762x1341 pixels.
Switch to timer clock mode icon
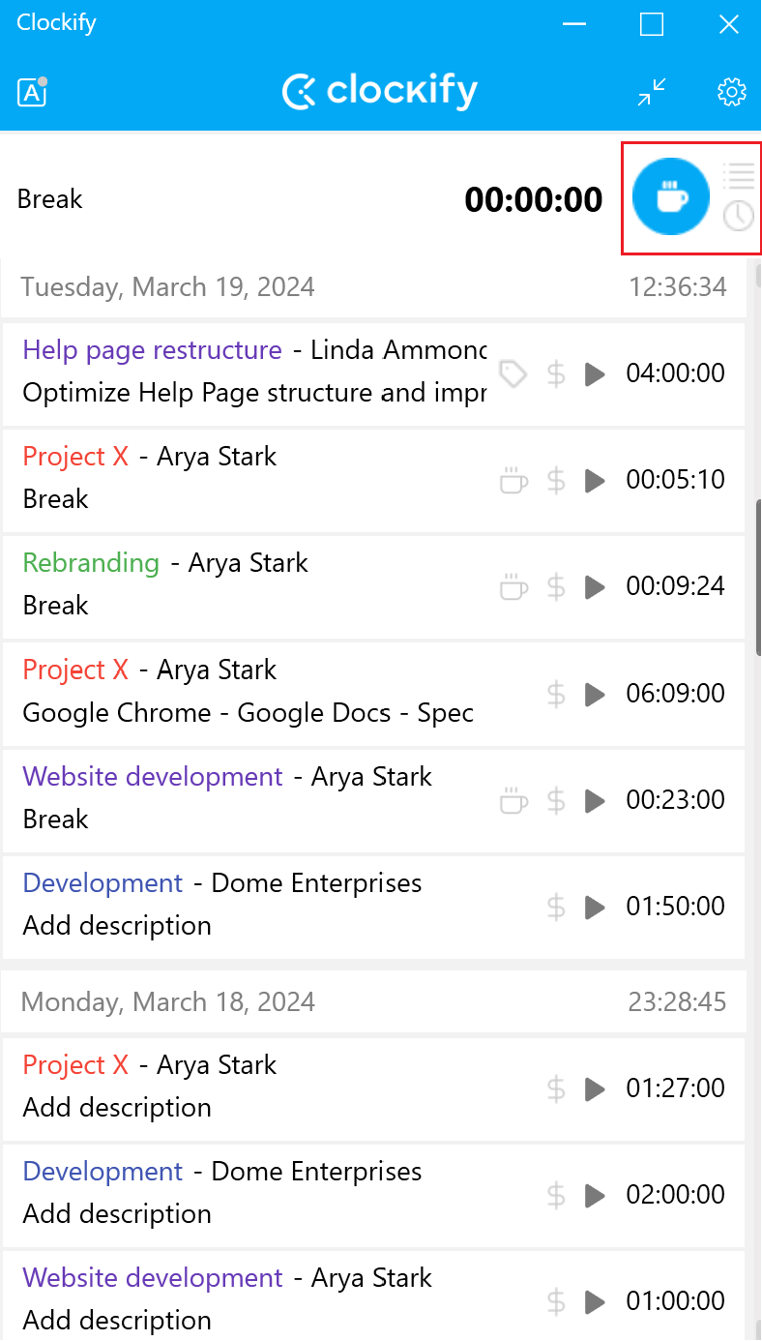click(739, 216)
